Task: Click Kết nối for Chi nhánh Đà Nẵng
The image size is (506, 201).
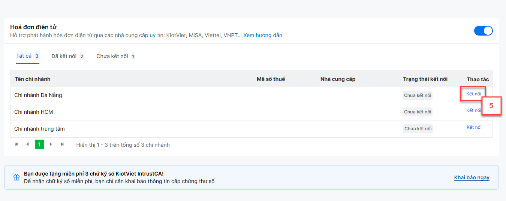Action: click(x=474, y=94)
